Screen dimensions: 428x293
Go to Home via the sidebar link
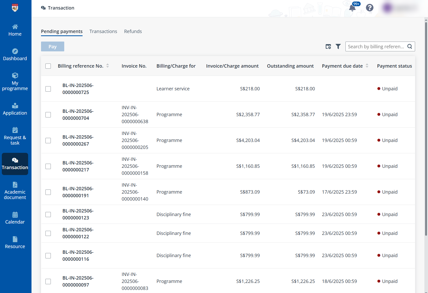coord(15,30)
